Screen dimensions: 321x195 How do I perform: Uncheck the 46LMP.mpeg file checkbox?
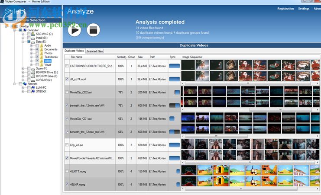(67, 184)
